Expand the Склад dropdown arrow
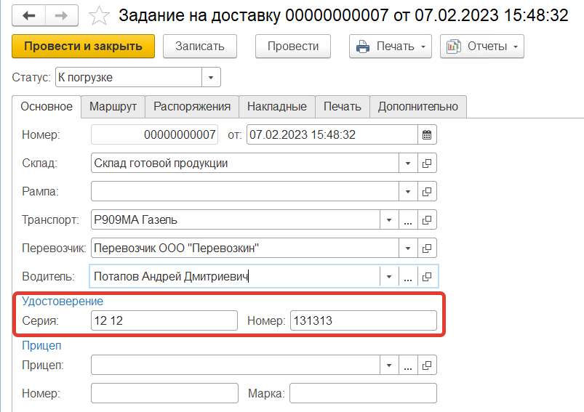Viewport: 584px width, 412px height. point(408,163)
